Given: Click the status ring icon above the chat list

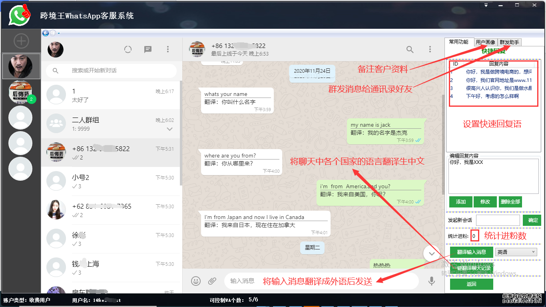Looking at the screenshot, I should tap(128, 49).
